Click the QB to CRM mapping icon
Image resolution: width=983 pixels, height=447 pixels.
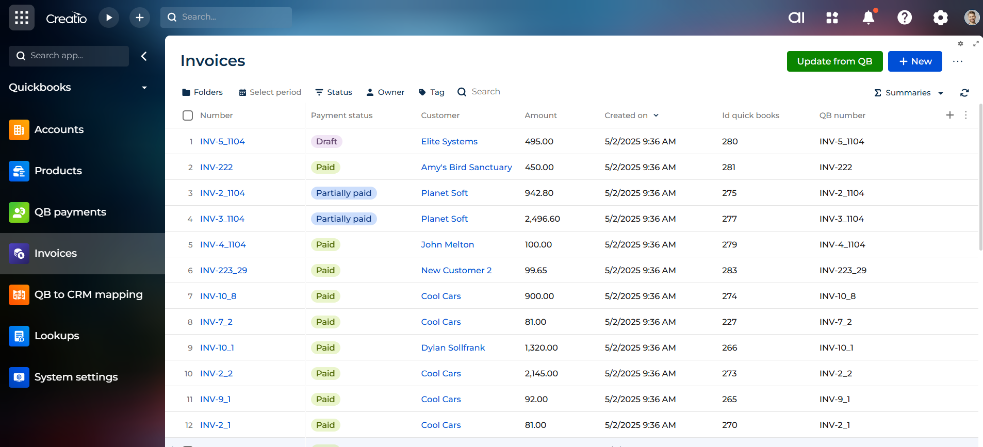[x=19, y=294]
